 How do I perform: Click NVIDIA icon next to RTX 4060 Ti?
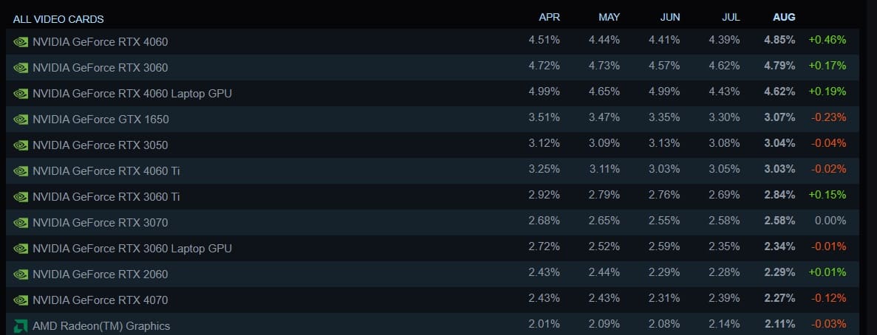21,171
